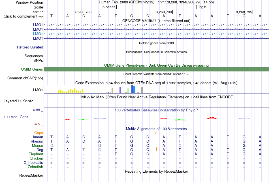Click the tallest dark blue GTEx expression bar
Screen dimensions: 269x182
[132, 89]
